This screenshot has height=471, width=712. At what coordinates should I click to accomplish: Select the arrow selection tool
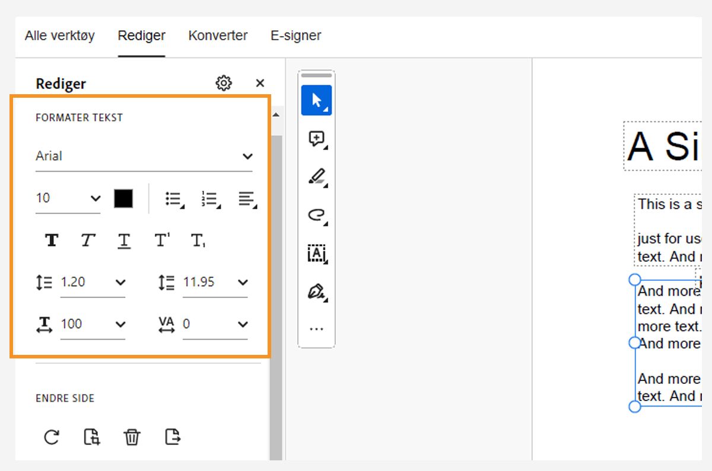[x=316, y=100]
